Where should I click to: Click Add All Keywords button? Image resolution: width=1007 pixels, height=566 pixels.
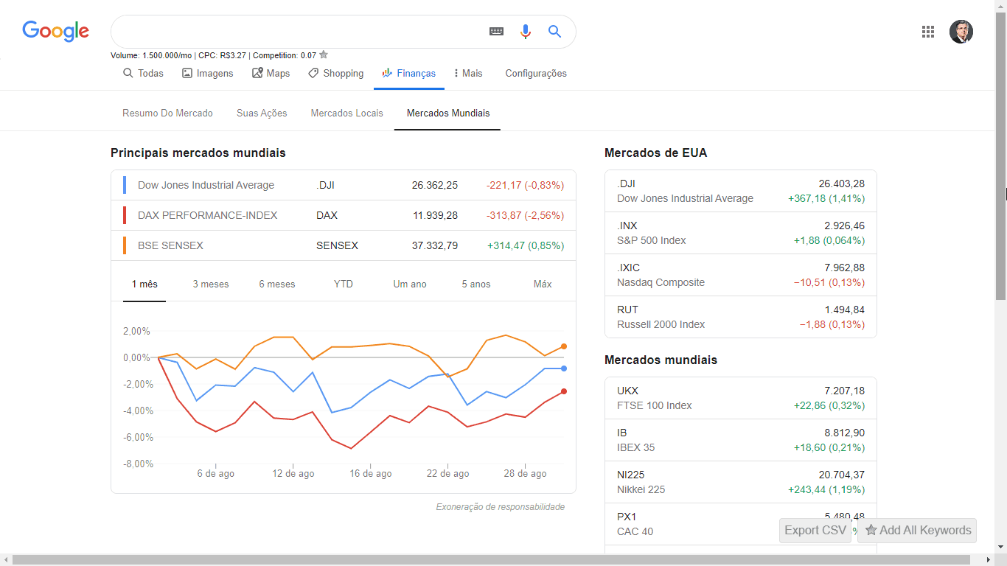point(918,530)
